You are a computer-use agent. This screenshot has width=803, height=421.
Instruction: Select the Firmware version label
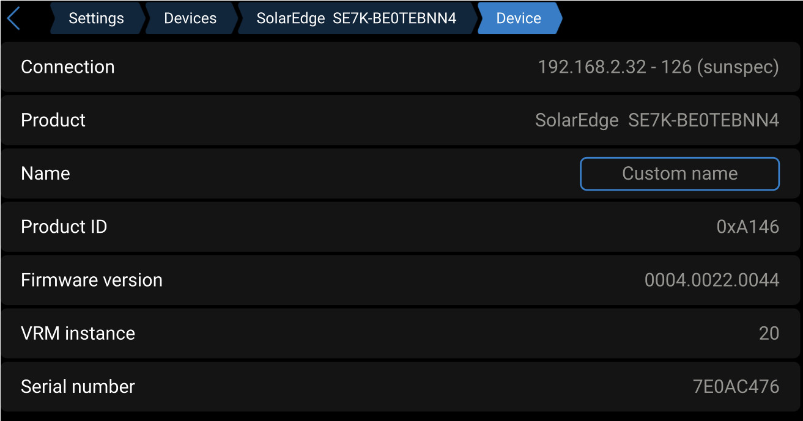click(x=92, y=280)
